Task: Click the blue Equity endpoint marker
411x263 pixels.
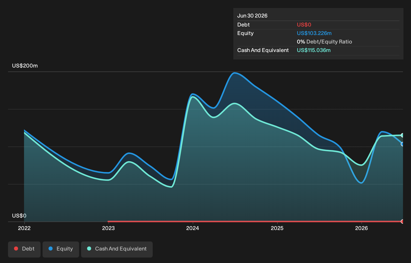Action: [402, 144]
